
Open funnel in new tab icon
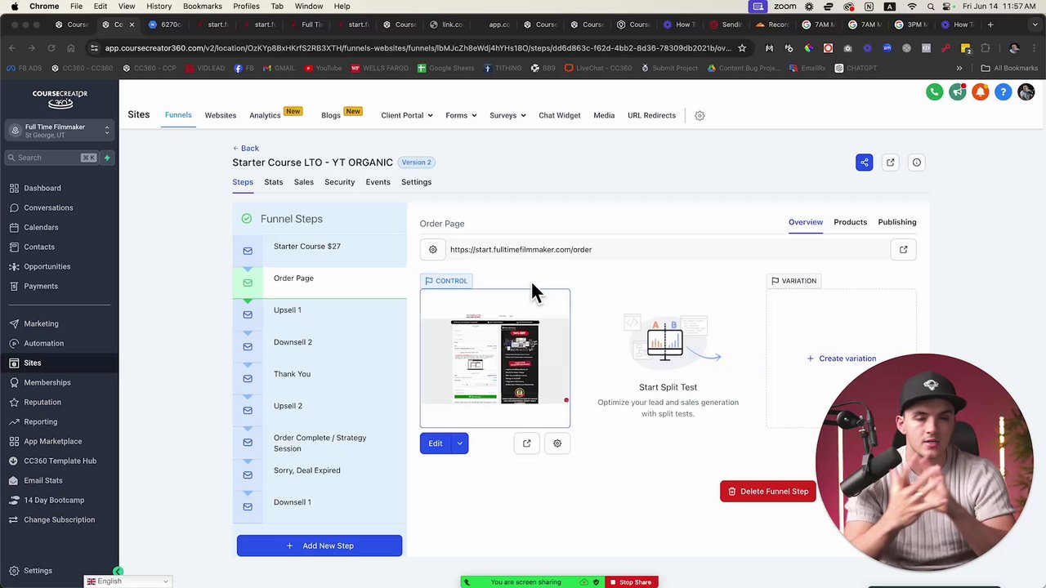pos(891,163)
